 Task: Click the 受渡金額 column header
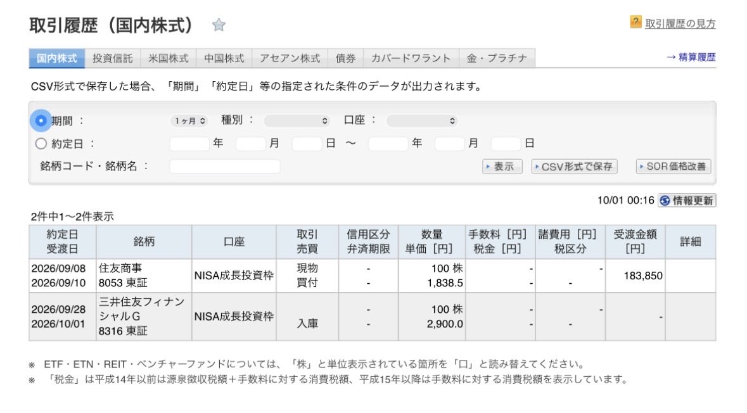(635, 242)
